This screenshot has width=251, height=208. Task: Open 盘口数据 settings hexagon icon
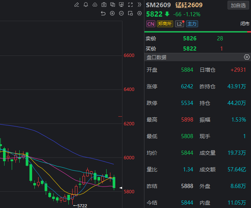click(x=247, y=57)
